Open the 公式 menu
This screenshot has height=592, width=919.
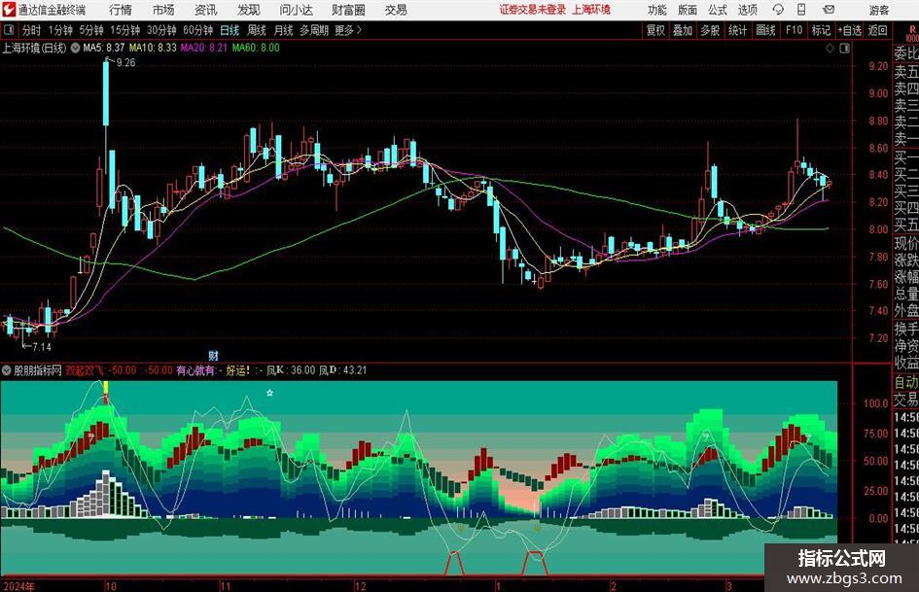pos(717,10)
